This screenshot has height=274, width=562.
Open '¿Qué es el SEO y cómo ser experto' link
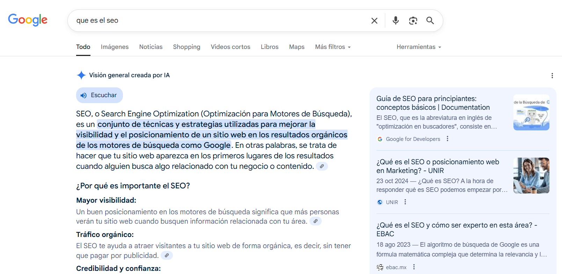(x=457, y=230)
